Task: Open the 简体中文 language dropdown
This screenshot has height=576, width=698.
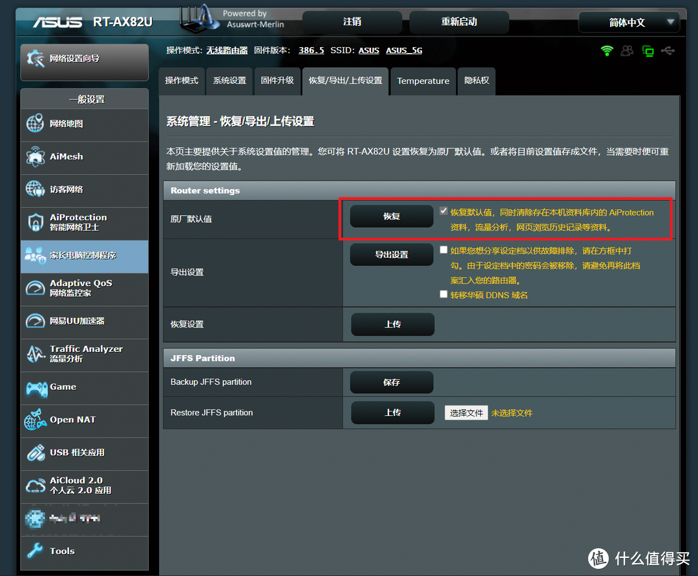Action: [629, 22]
